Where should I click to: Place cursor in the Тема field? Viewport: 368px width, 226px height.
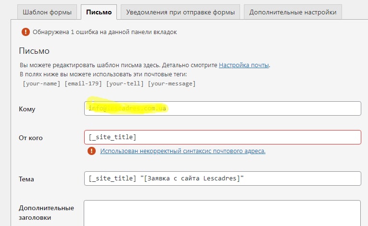[x=222, y=179]
